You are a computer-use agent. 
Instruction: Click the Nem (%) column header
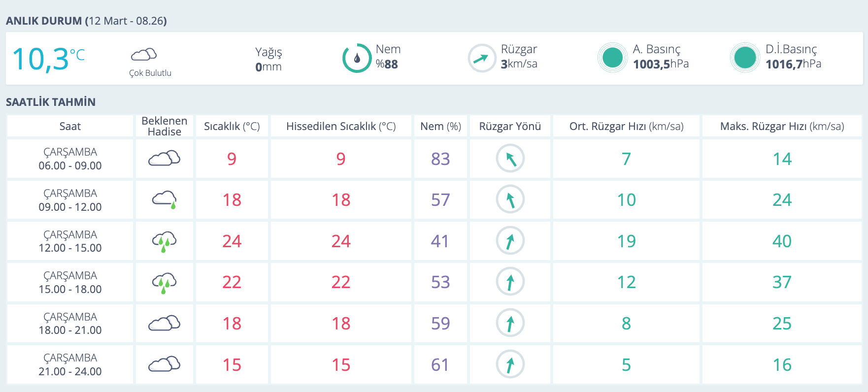point(440,127)
